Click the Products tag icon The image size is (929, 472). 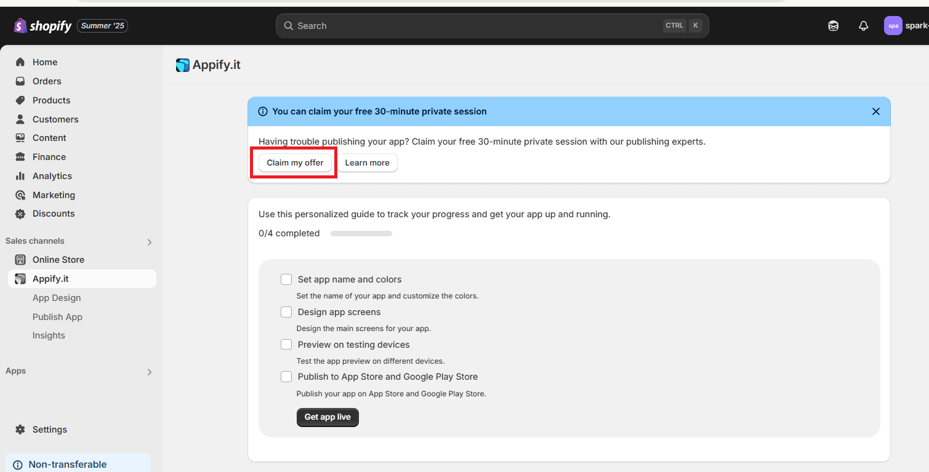[20, 100]
